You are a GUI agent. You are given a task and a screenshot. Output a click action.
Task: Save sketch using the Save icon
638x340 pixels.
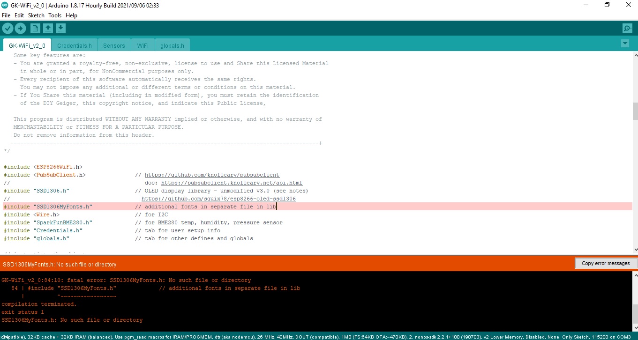click(60, 29)
